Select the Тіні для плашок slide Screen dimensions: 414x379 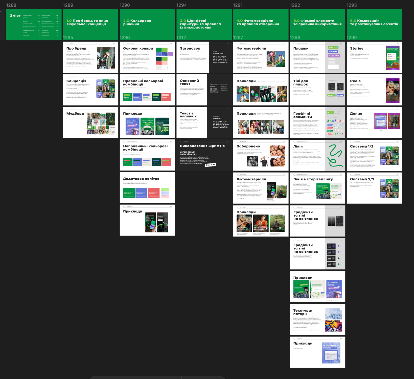[317, 90]
